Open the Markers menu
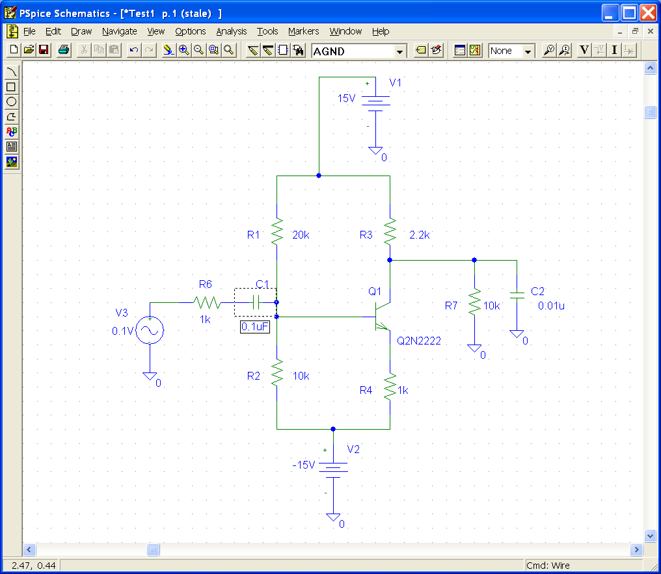661x574 pixels. coord(303,31)
